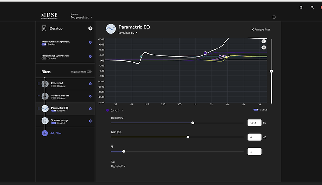Toggle the Bypass all filters switch

pos(89,72)
